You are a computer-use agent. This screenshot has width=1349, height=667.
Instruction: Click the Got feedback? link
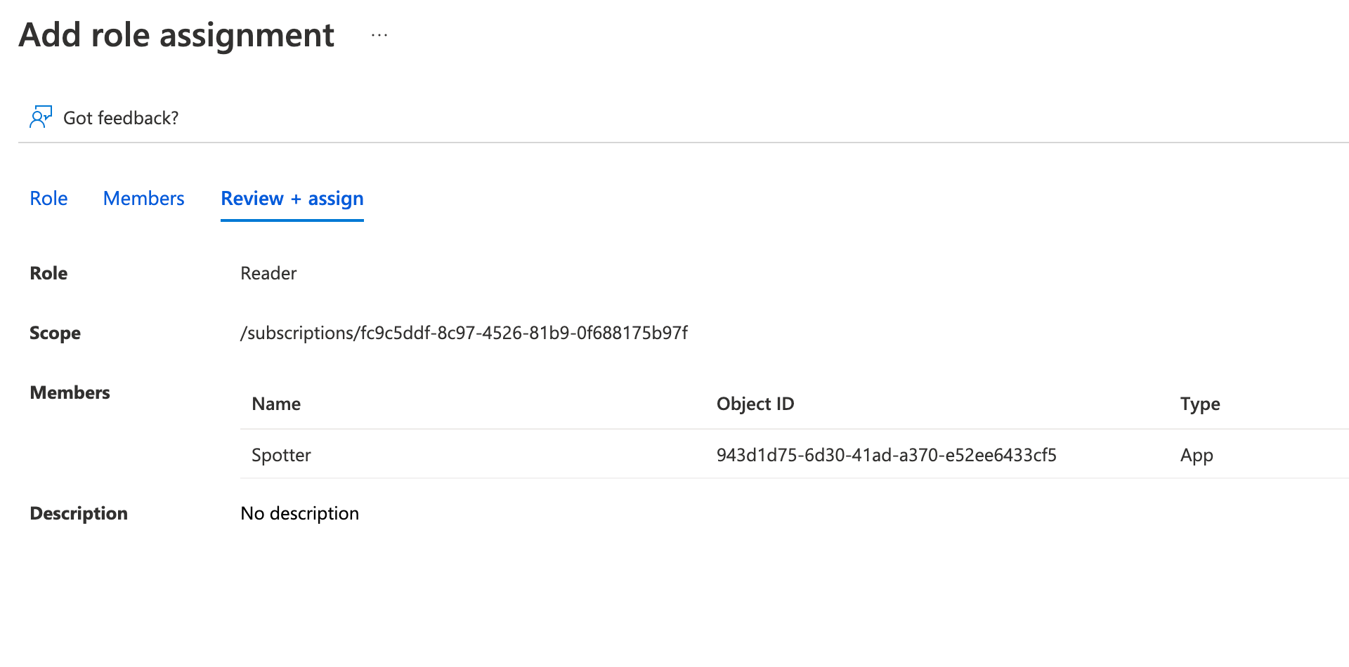tap(121, 118)
